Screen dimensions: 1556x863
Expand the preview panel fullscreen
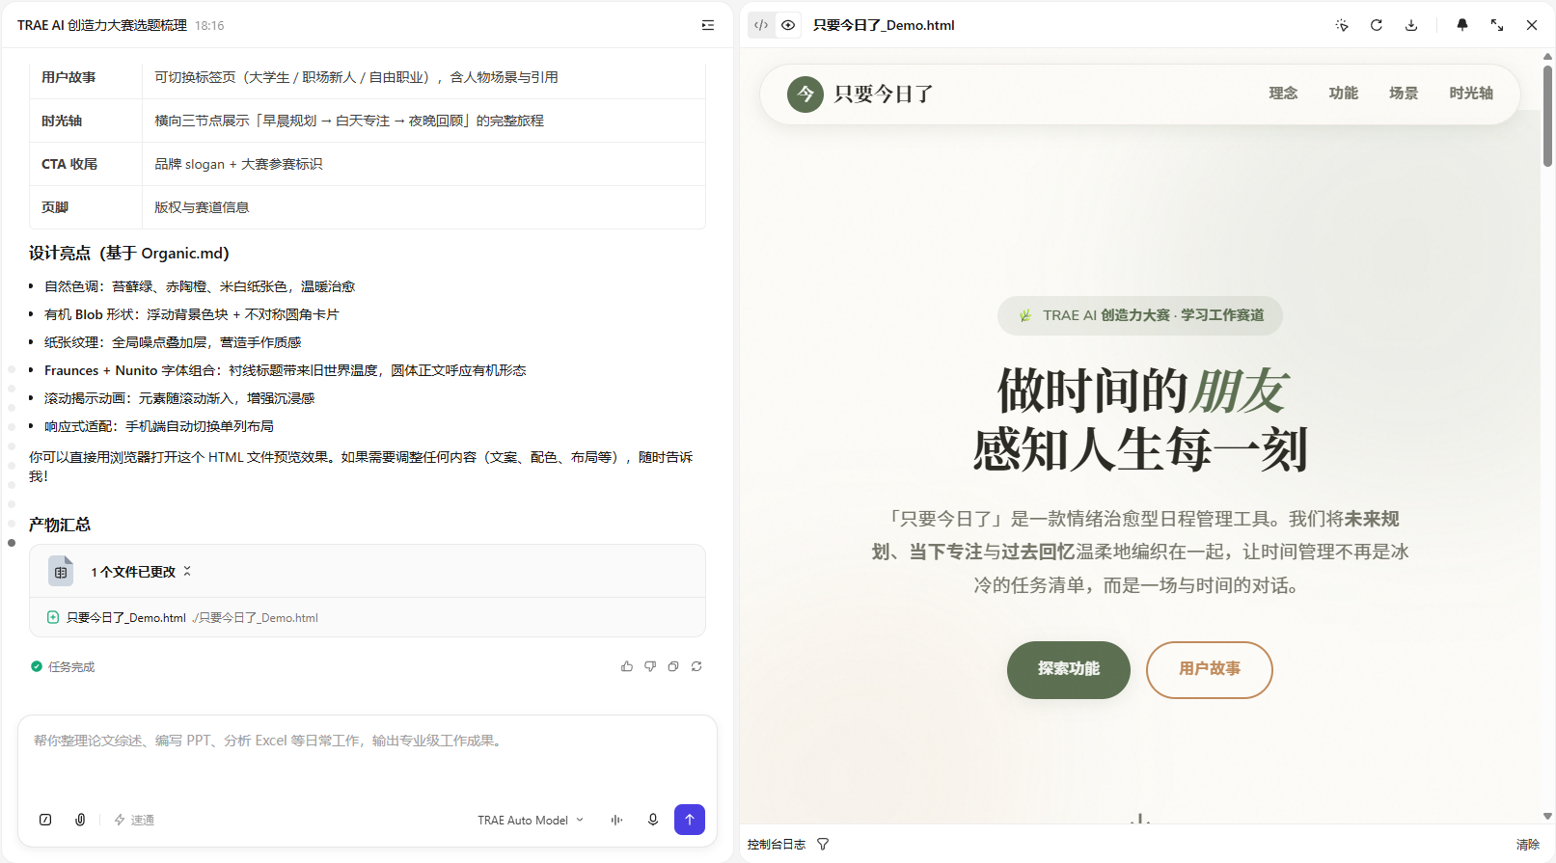coord(1497,25)
